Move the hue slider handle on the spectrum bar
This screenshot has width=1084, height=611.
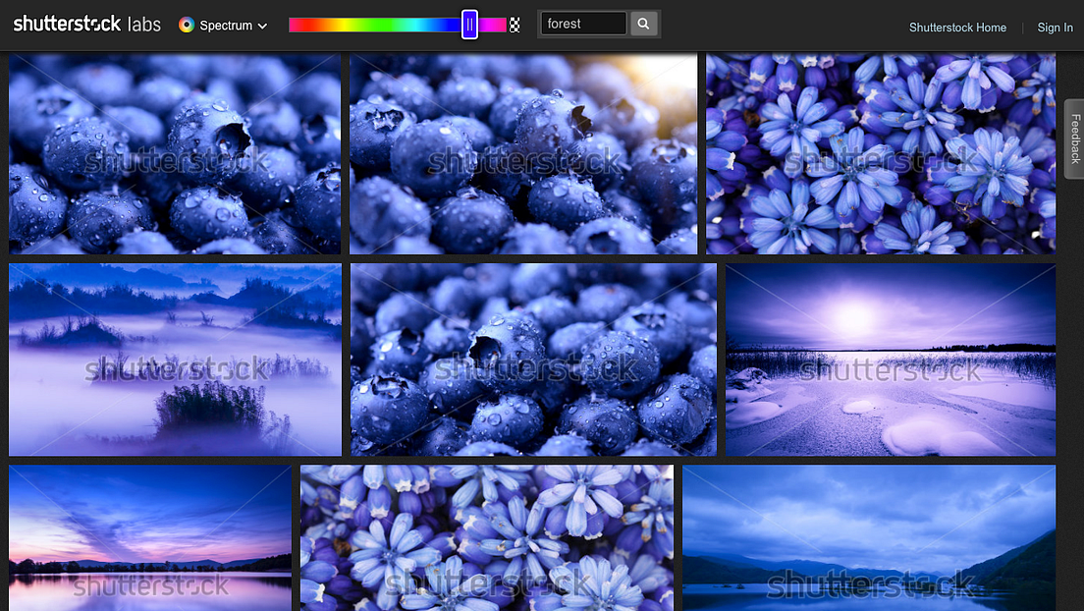pyautogui.click(x=468, y=23)
